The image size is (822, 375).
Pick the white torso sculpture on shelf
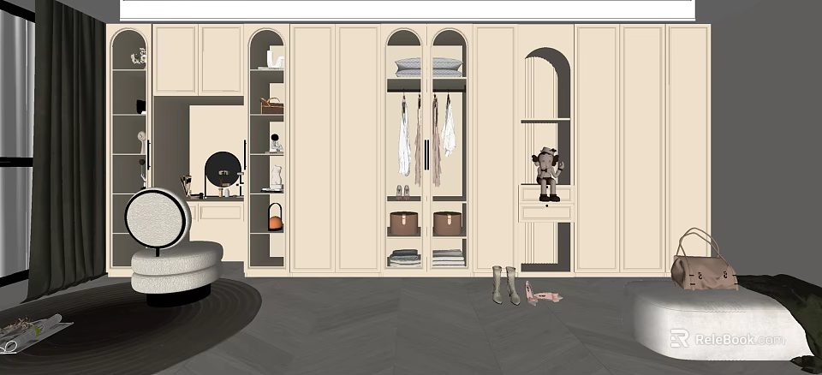pos(276,178)
